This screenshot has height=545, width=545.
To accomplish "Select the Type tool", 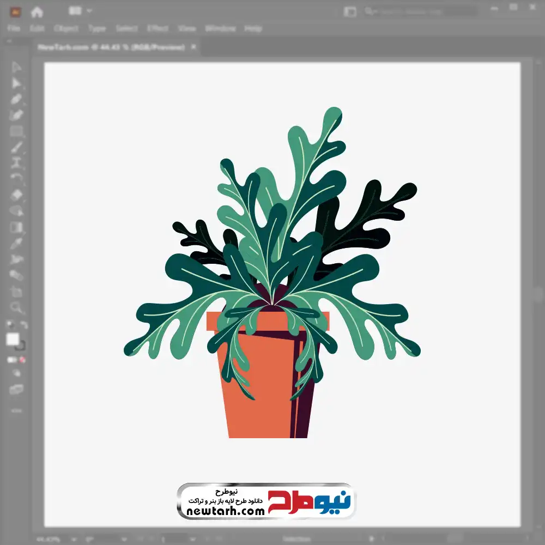I will (x=16, y=162).
